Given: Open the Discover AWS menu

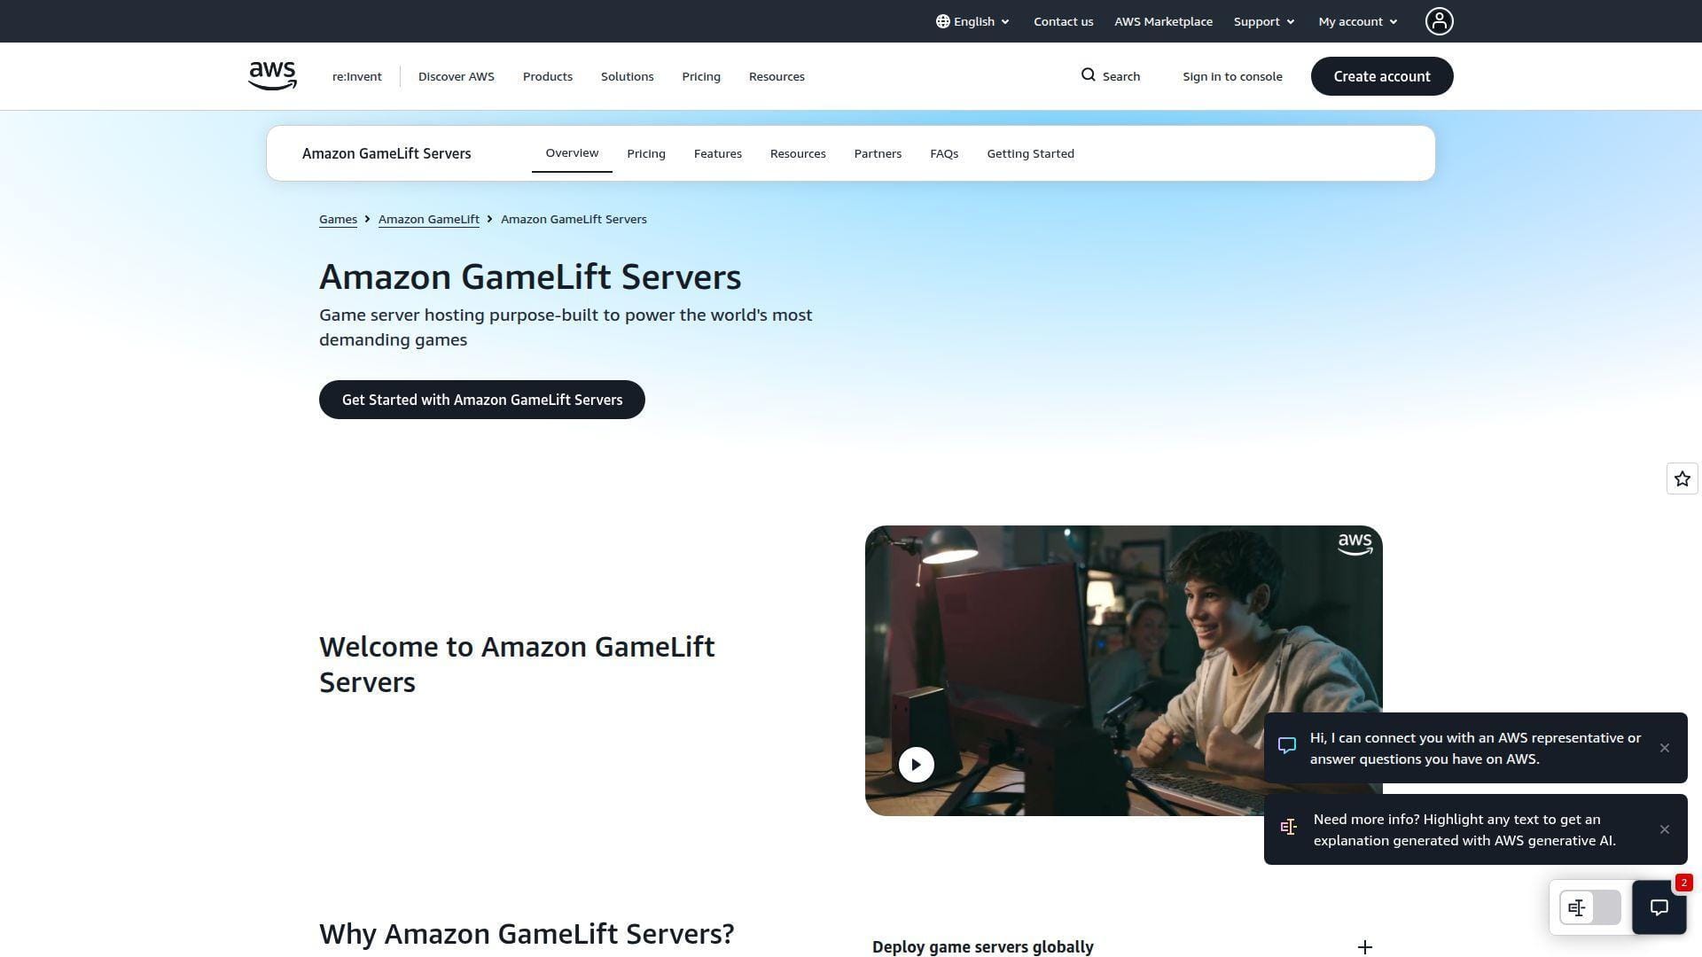Looking at the screenshot, I should pos(456,76).
